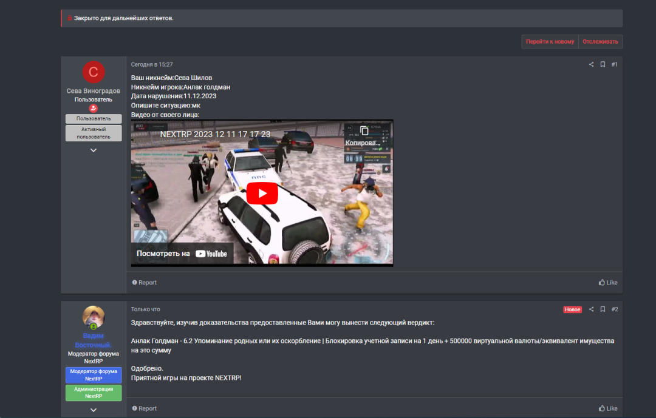Click text Закрыто для дальнейших ответов
This screenshot has width=656, height=418.
[x=123, y=18]
